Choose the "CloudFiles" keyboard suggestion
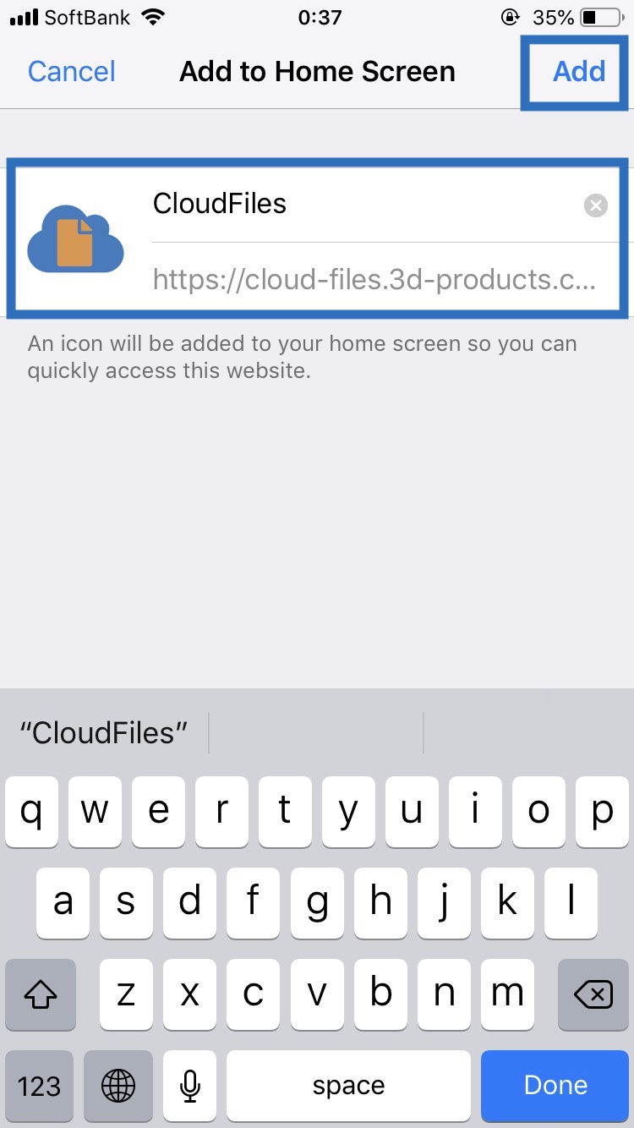Screen dimensions: 634x1128 (x=104, y=732)
